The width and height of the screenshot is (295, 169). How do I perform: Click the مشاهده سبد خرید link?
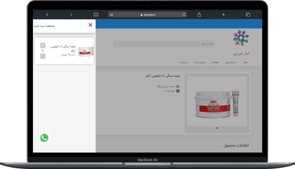44,26
